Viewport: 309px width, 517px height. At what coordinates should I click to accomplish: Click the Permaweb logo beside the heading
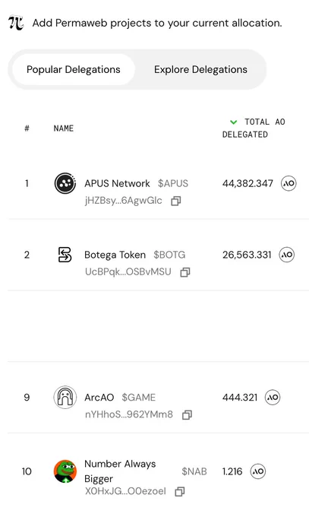(16, 23)
